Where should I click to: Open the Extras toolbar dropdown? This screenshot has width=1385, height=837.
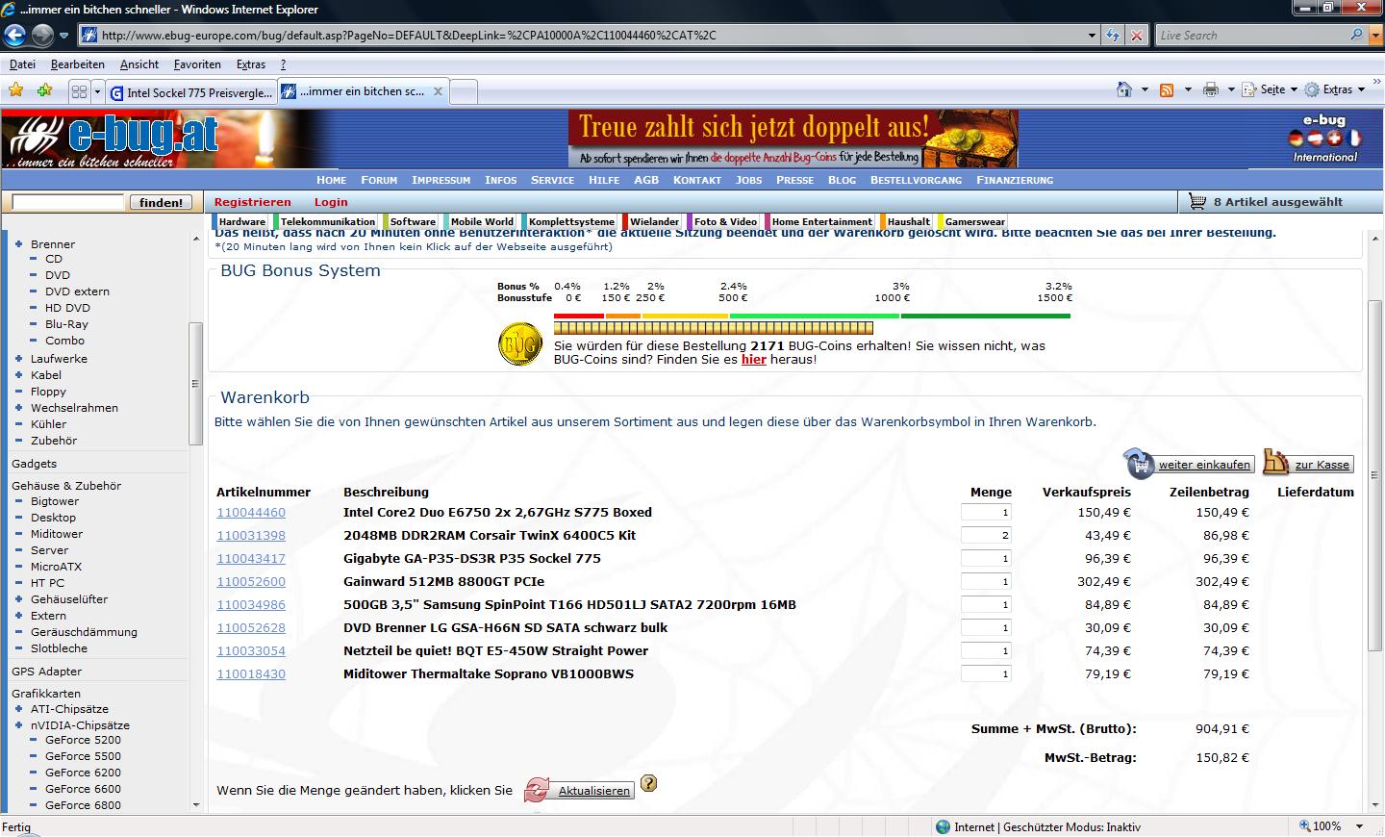click(x=1335, y=89)
